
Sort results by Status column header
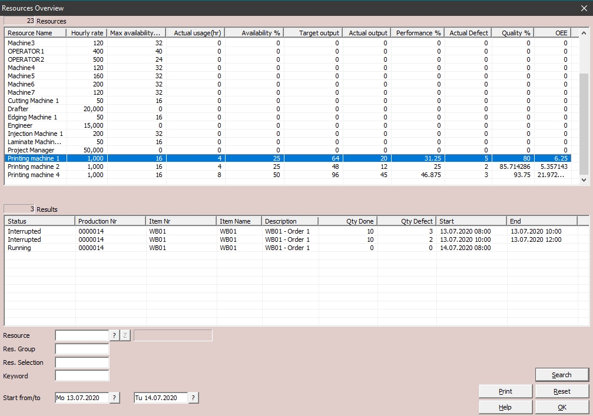(40, 221)
